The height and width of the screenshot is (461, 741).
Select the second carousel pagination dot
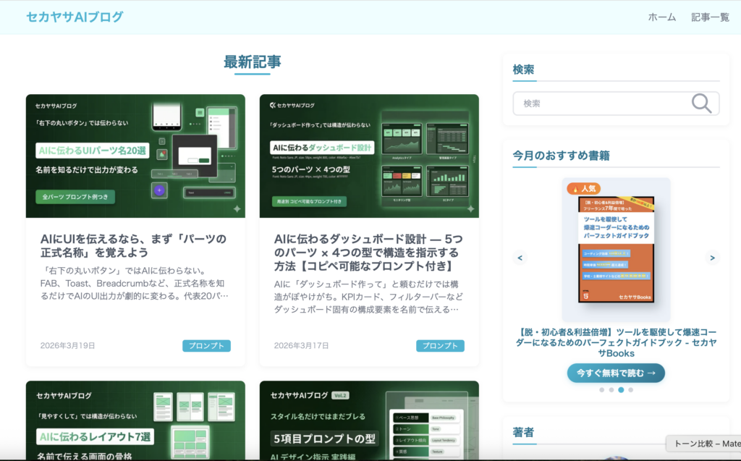point(611,389)
